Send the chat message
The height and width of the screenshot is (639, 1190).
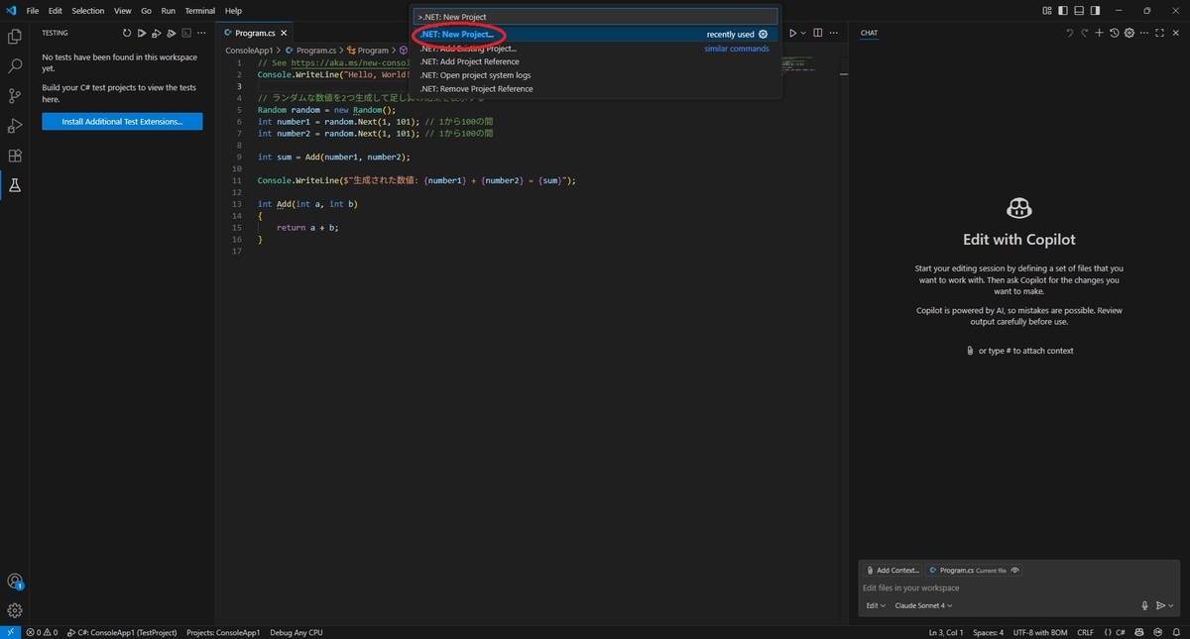[1160, 605]
